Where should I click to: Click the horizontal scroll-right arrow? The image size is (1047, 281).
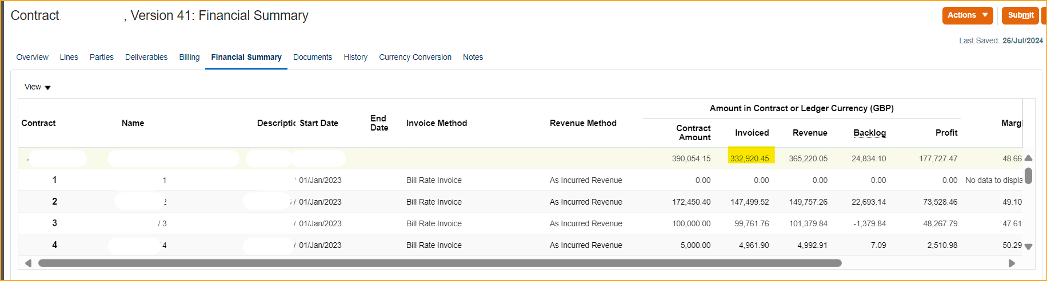tap(1012, 263)
